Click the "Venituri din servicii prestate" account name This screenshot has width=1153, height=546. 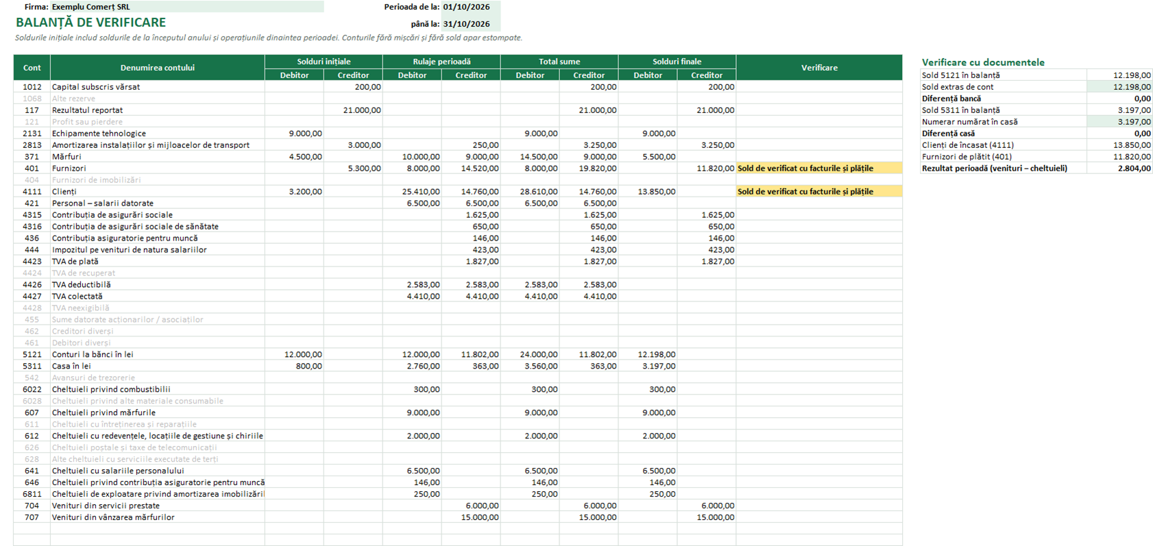coord(106,506)
